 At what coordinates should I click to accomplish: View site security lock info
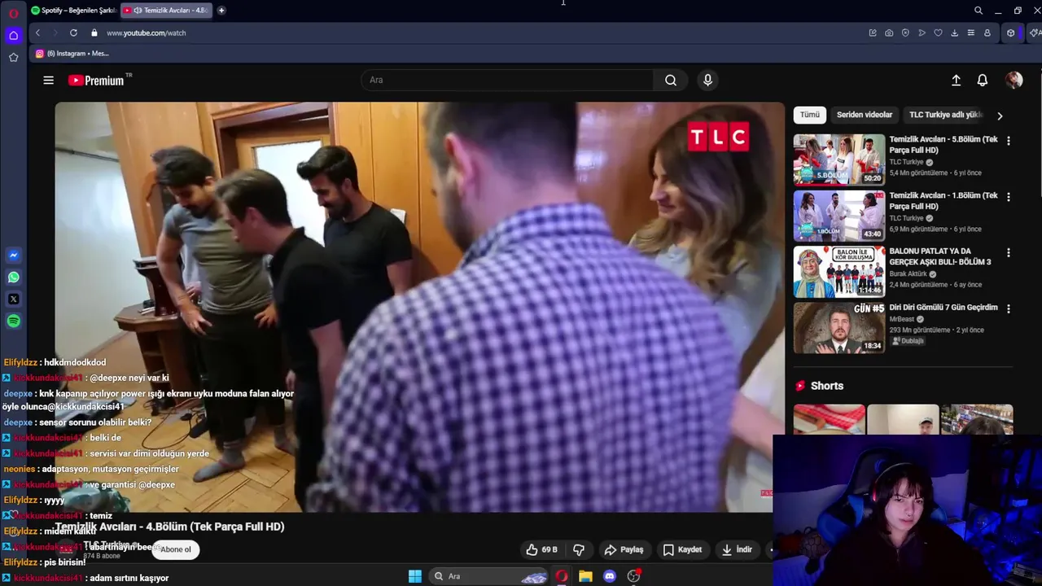[x=94, y=33]
